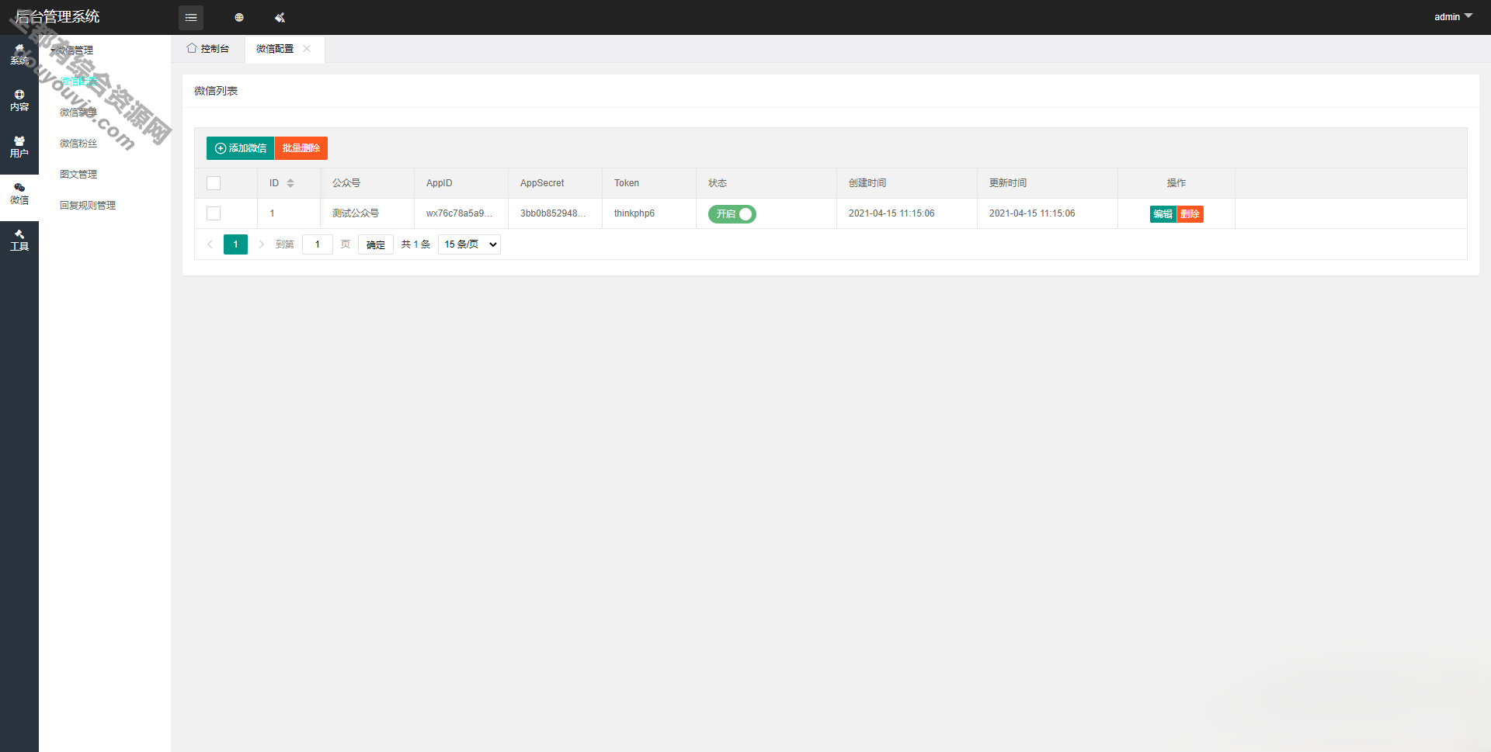
Task: Open the 工具 section in sidebar
Action: coord(19,241)
